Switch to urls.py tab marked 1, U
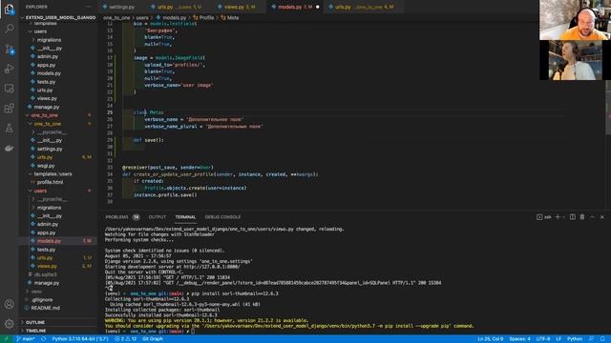This screenshot has height=343, width=611. 179,7
